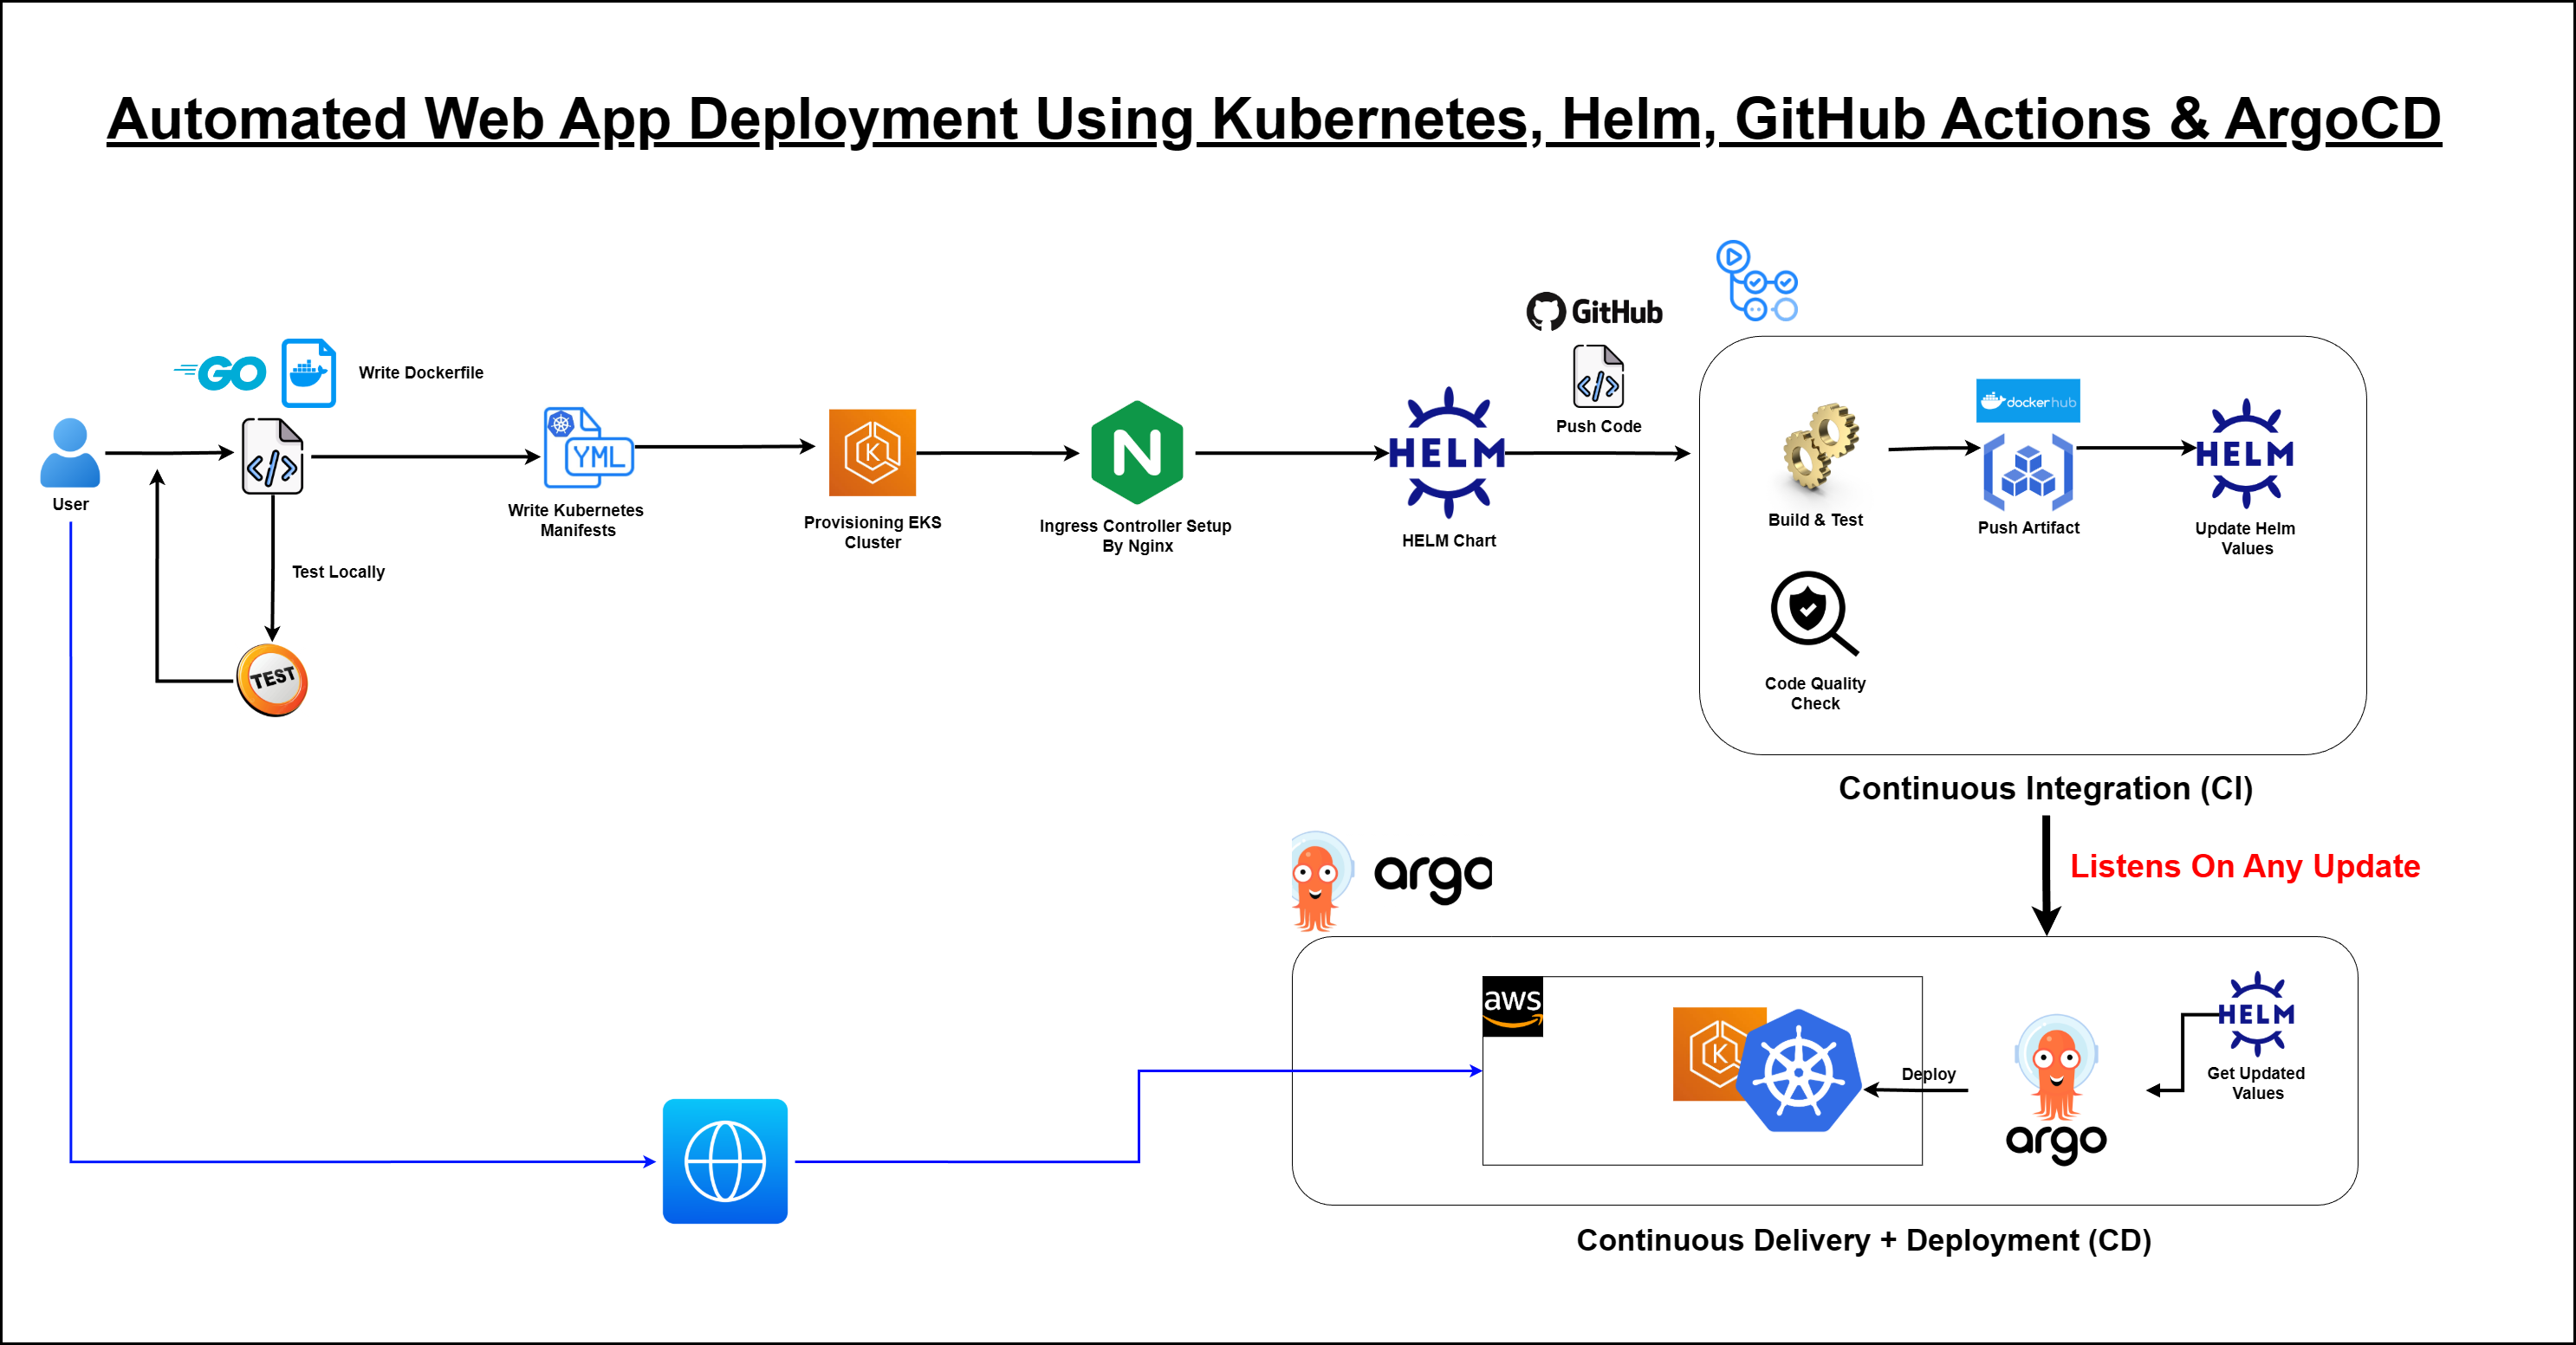2576x1345 pixels.
Task: Click the blue User person icon
Action: pyautogui.click(x=70, y=453)
